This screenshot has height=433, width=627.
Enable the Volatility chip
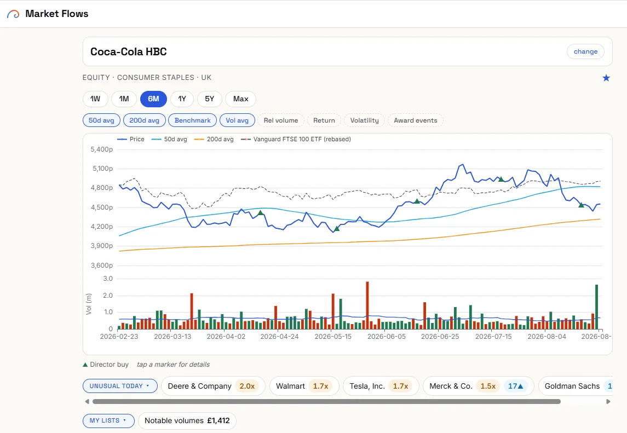364,120
